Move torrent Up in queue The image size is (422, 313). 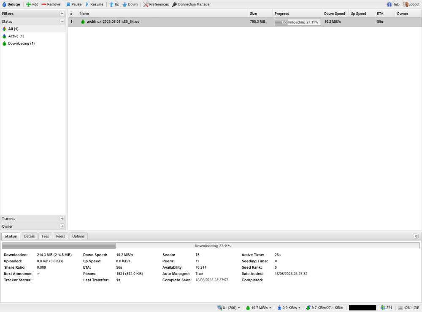click(114, 4)
